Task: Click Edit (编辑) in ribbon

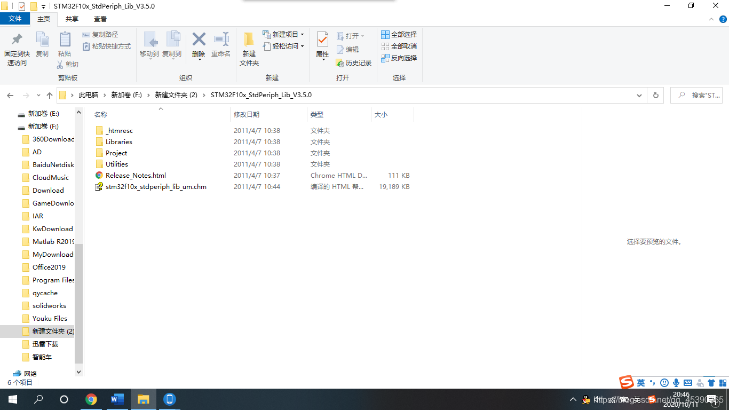Action: (x=347, y=49)
